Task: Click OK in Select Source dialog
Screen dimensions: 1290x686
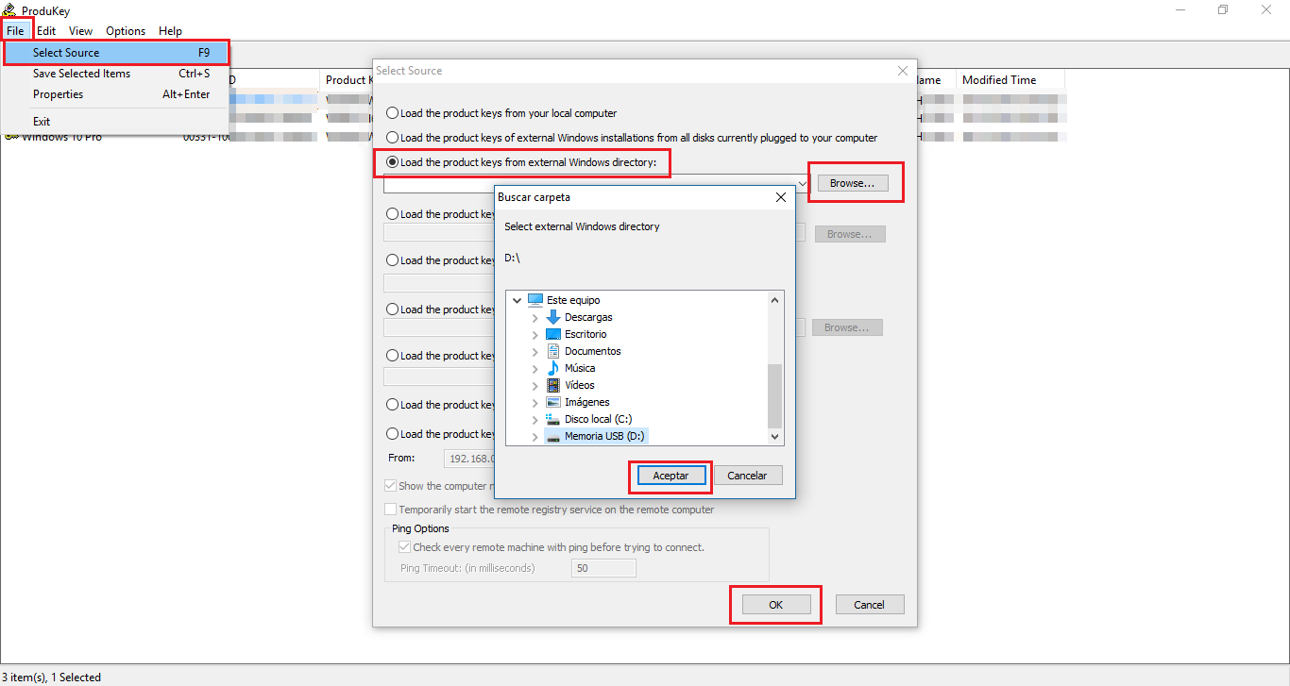Action: click(x=775, y=605)
